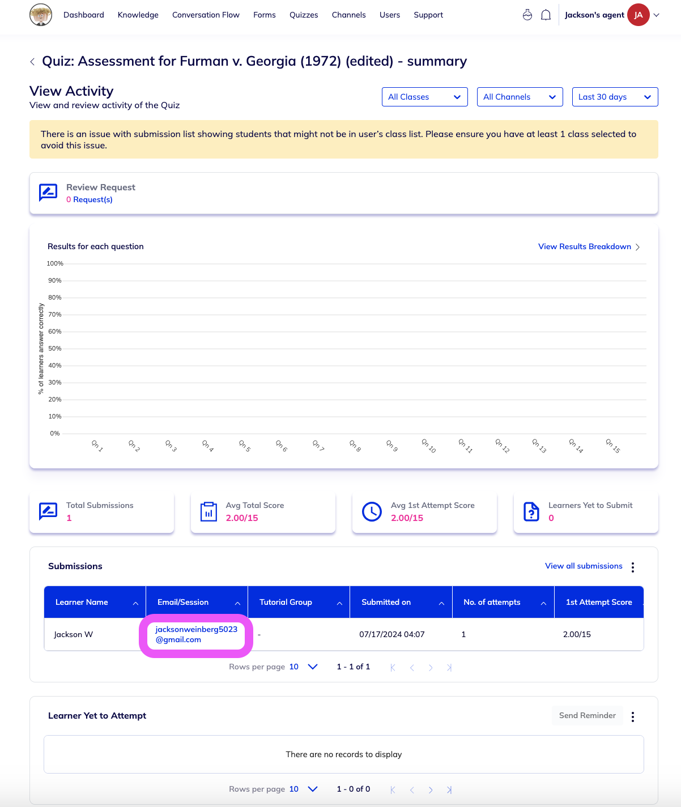This screenshot has height=807, width=681.
Task: Open the bot icon beside the bell
Action: 527,15
